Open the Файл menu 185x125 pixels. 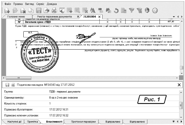(x=8, y=4)
